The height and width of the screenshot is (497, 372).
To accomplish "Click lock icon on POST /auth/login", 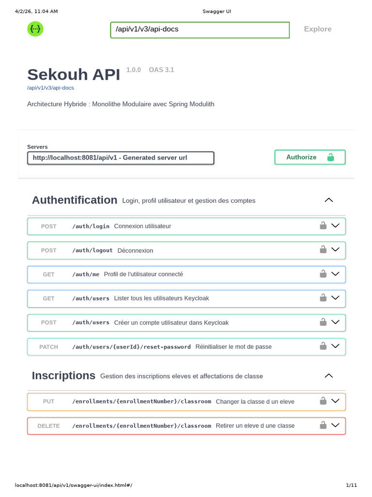I will coord(323,225).
